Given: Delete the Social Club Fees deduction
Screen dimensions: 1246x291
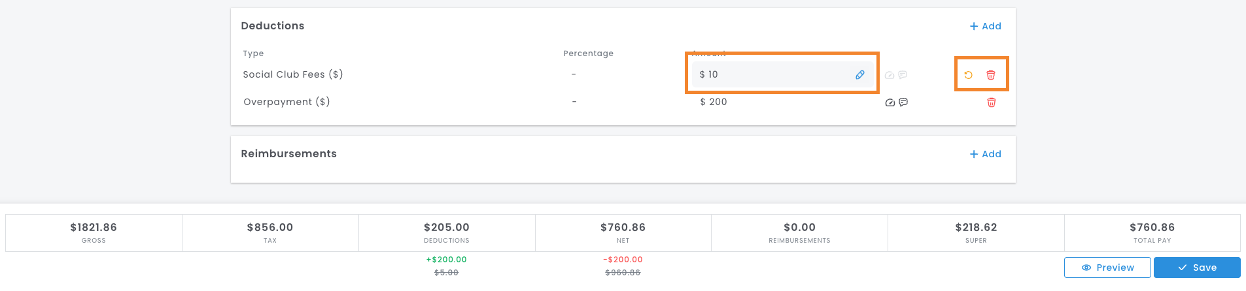Looking at the screenshot, I should (991, 75).
